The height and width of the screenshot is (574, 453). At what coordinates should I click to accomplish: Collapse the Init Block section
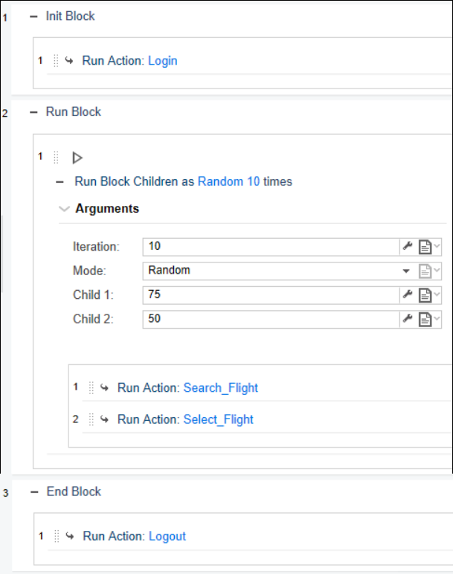33,16
